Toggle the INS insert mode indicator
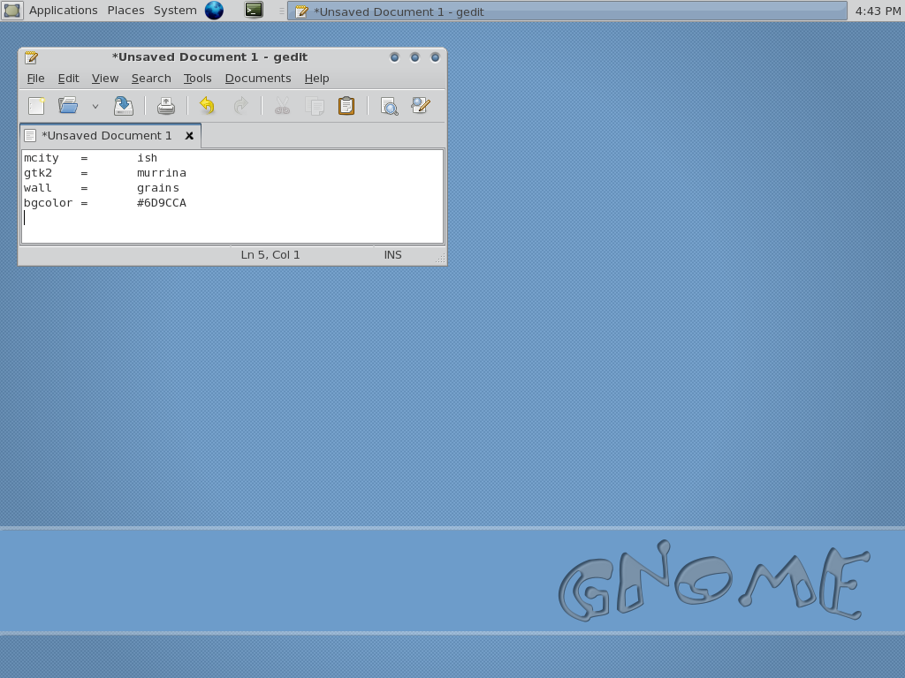905x678 pixels. pos(393,255)
